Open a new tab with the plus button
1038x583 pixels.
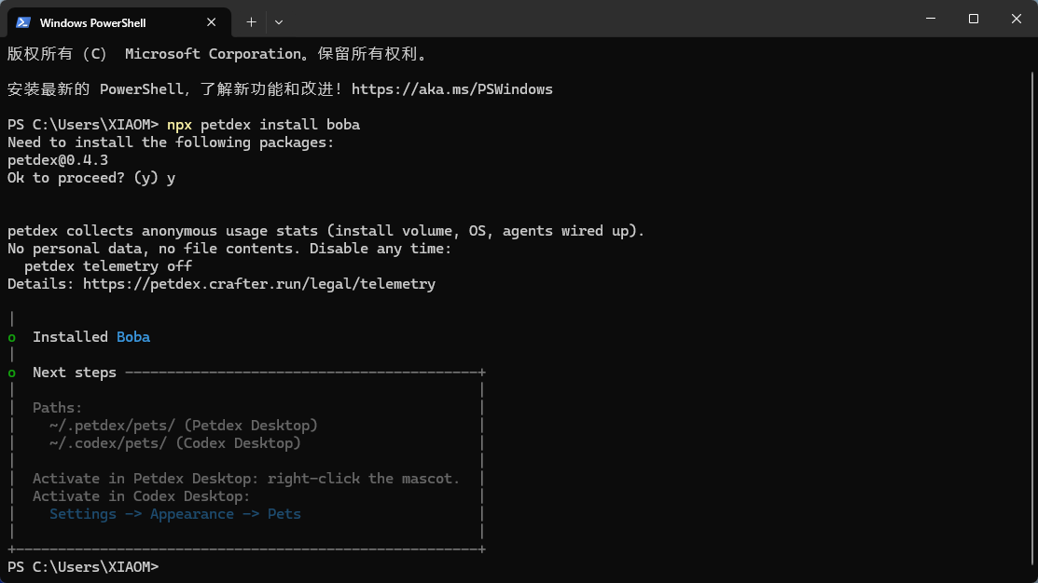[x=251, y=22]
